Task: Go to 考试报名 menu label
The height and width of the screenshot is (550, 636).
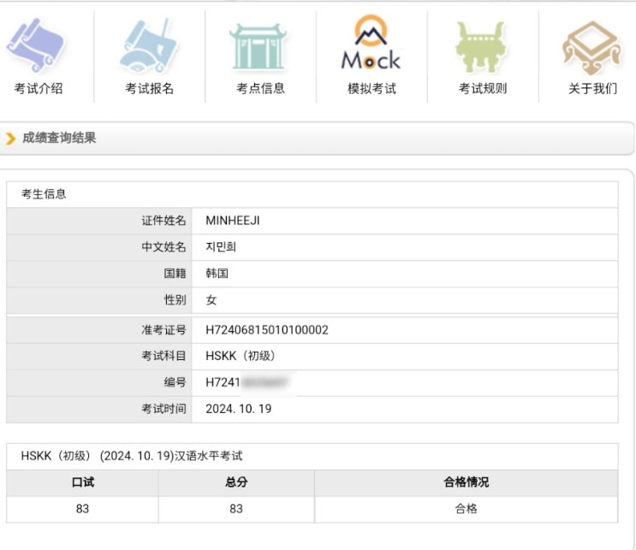Action: (149, 88)
